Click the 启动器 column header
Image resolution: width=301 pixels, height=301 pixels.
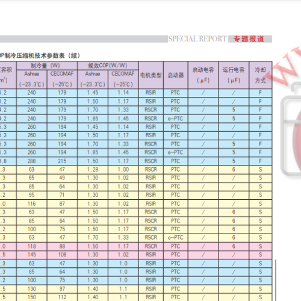[176, 75]
